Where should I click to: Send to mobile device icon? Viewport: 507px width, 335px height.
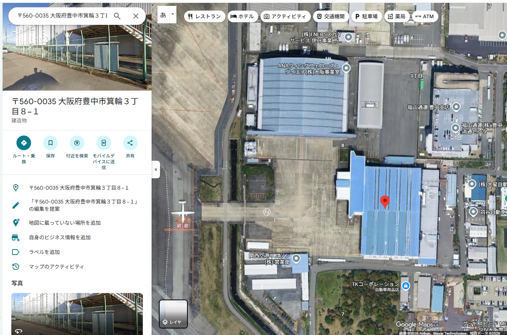click(104, 143)
